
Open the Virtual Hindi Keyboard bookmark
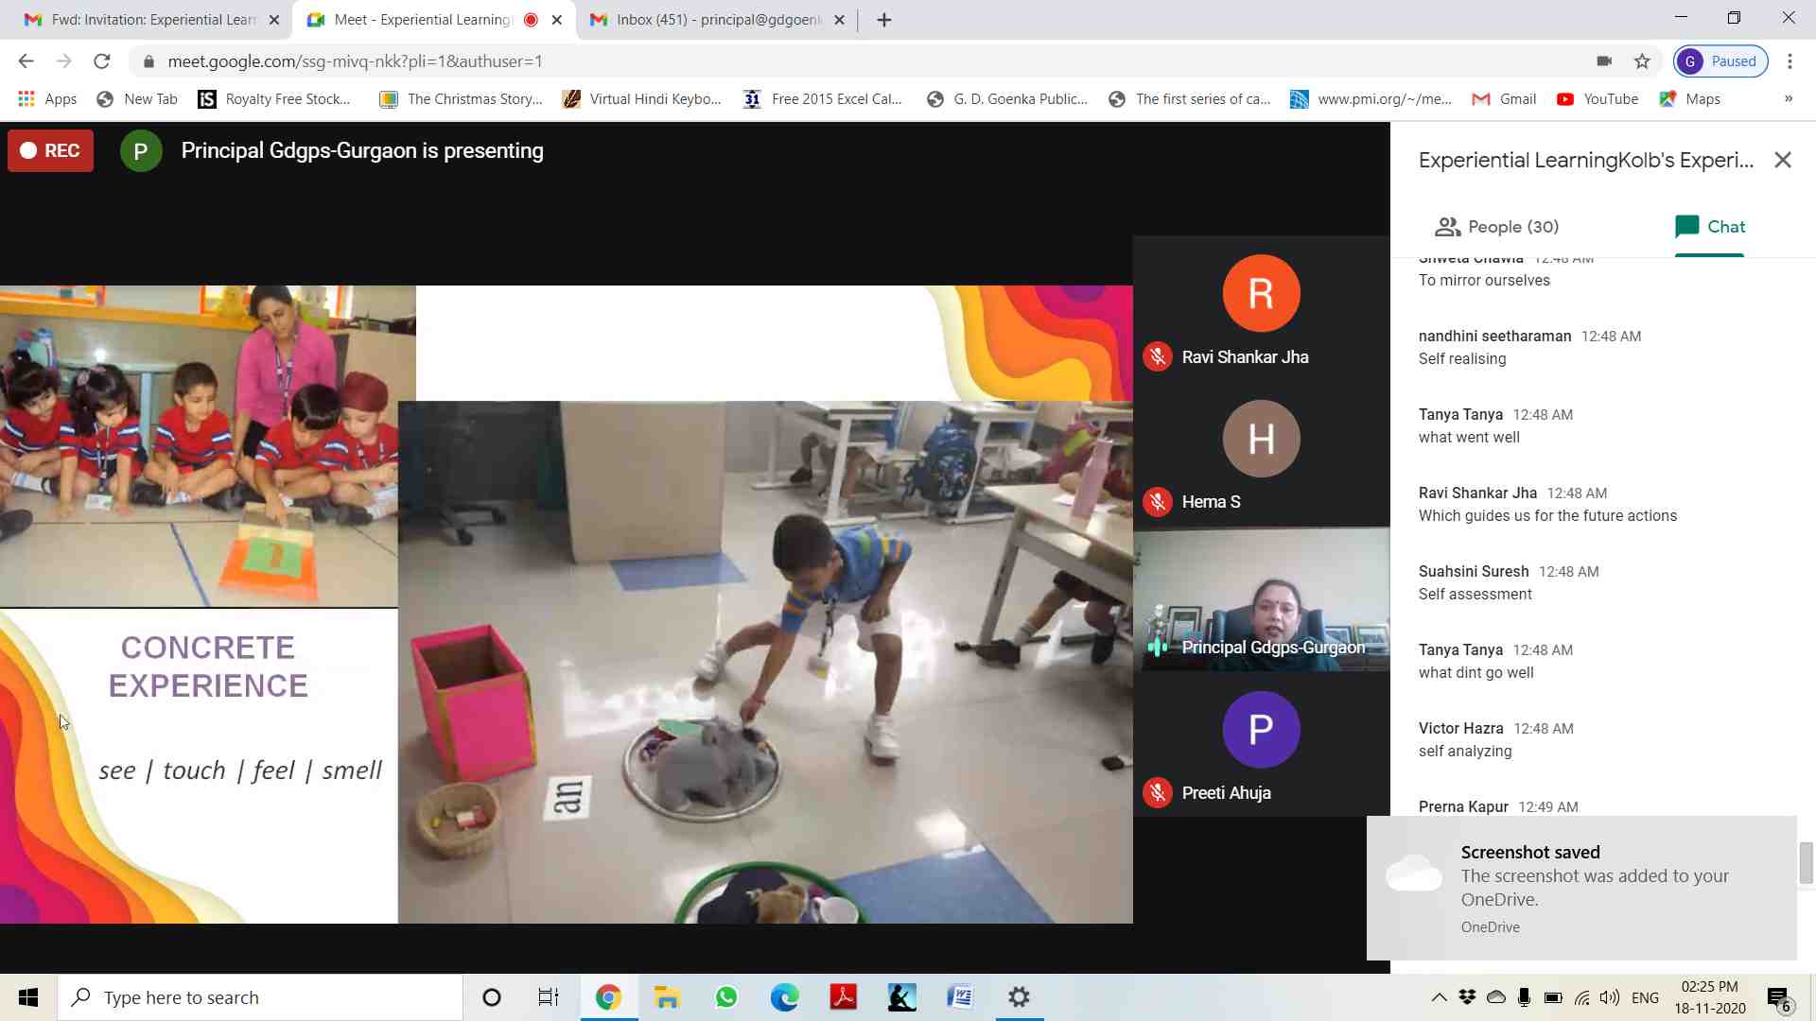642,99
